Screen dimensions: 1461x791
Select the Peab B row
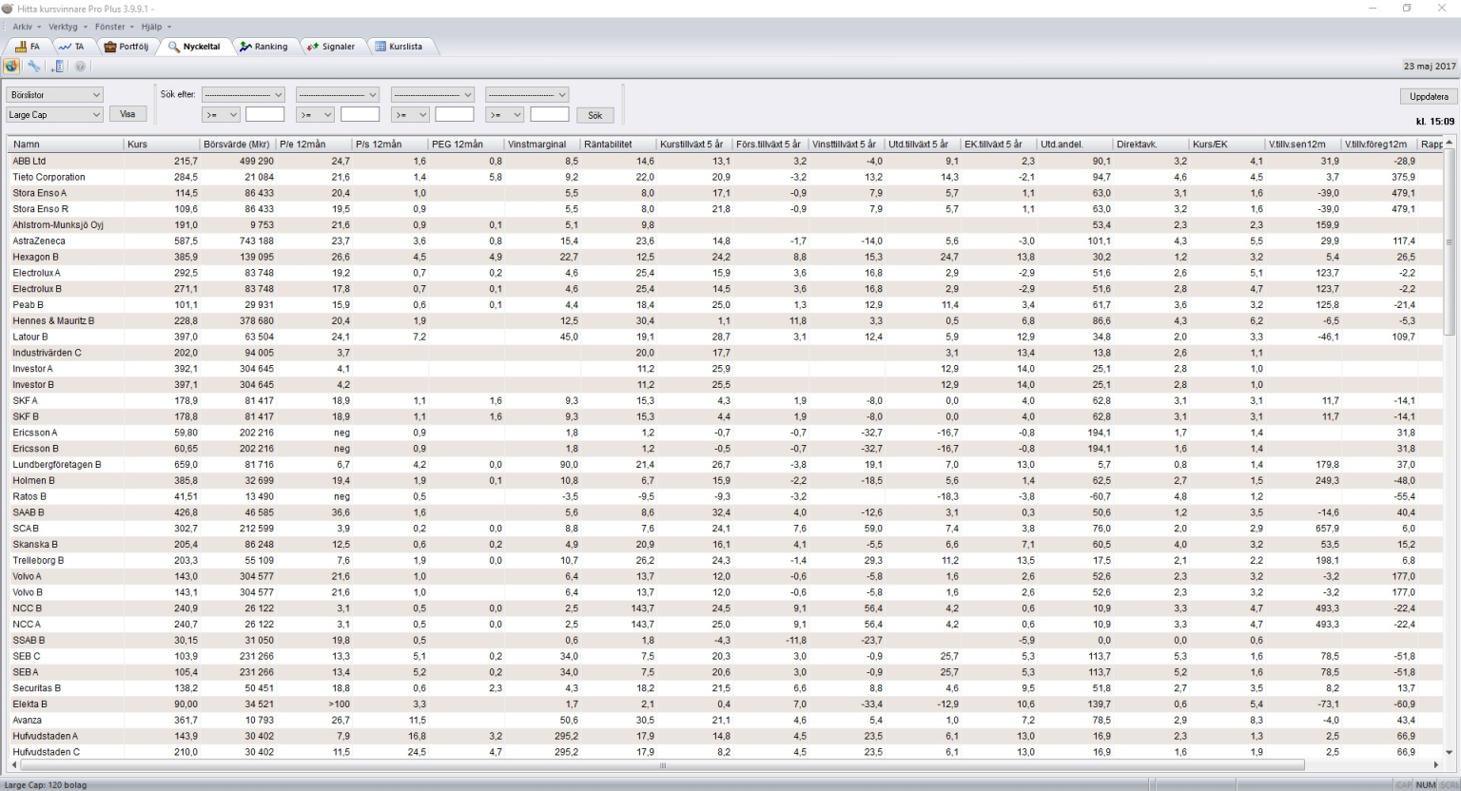(x=726, y=305)
